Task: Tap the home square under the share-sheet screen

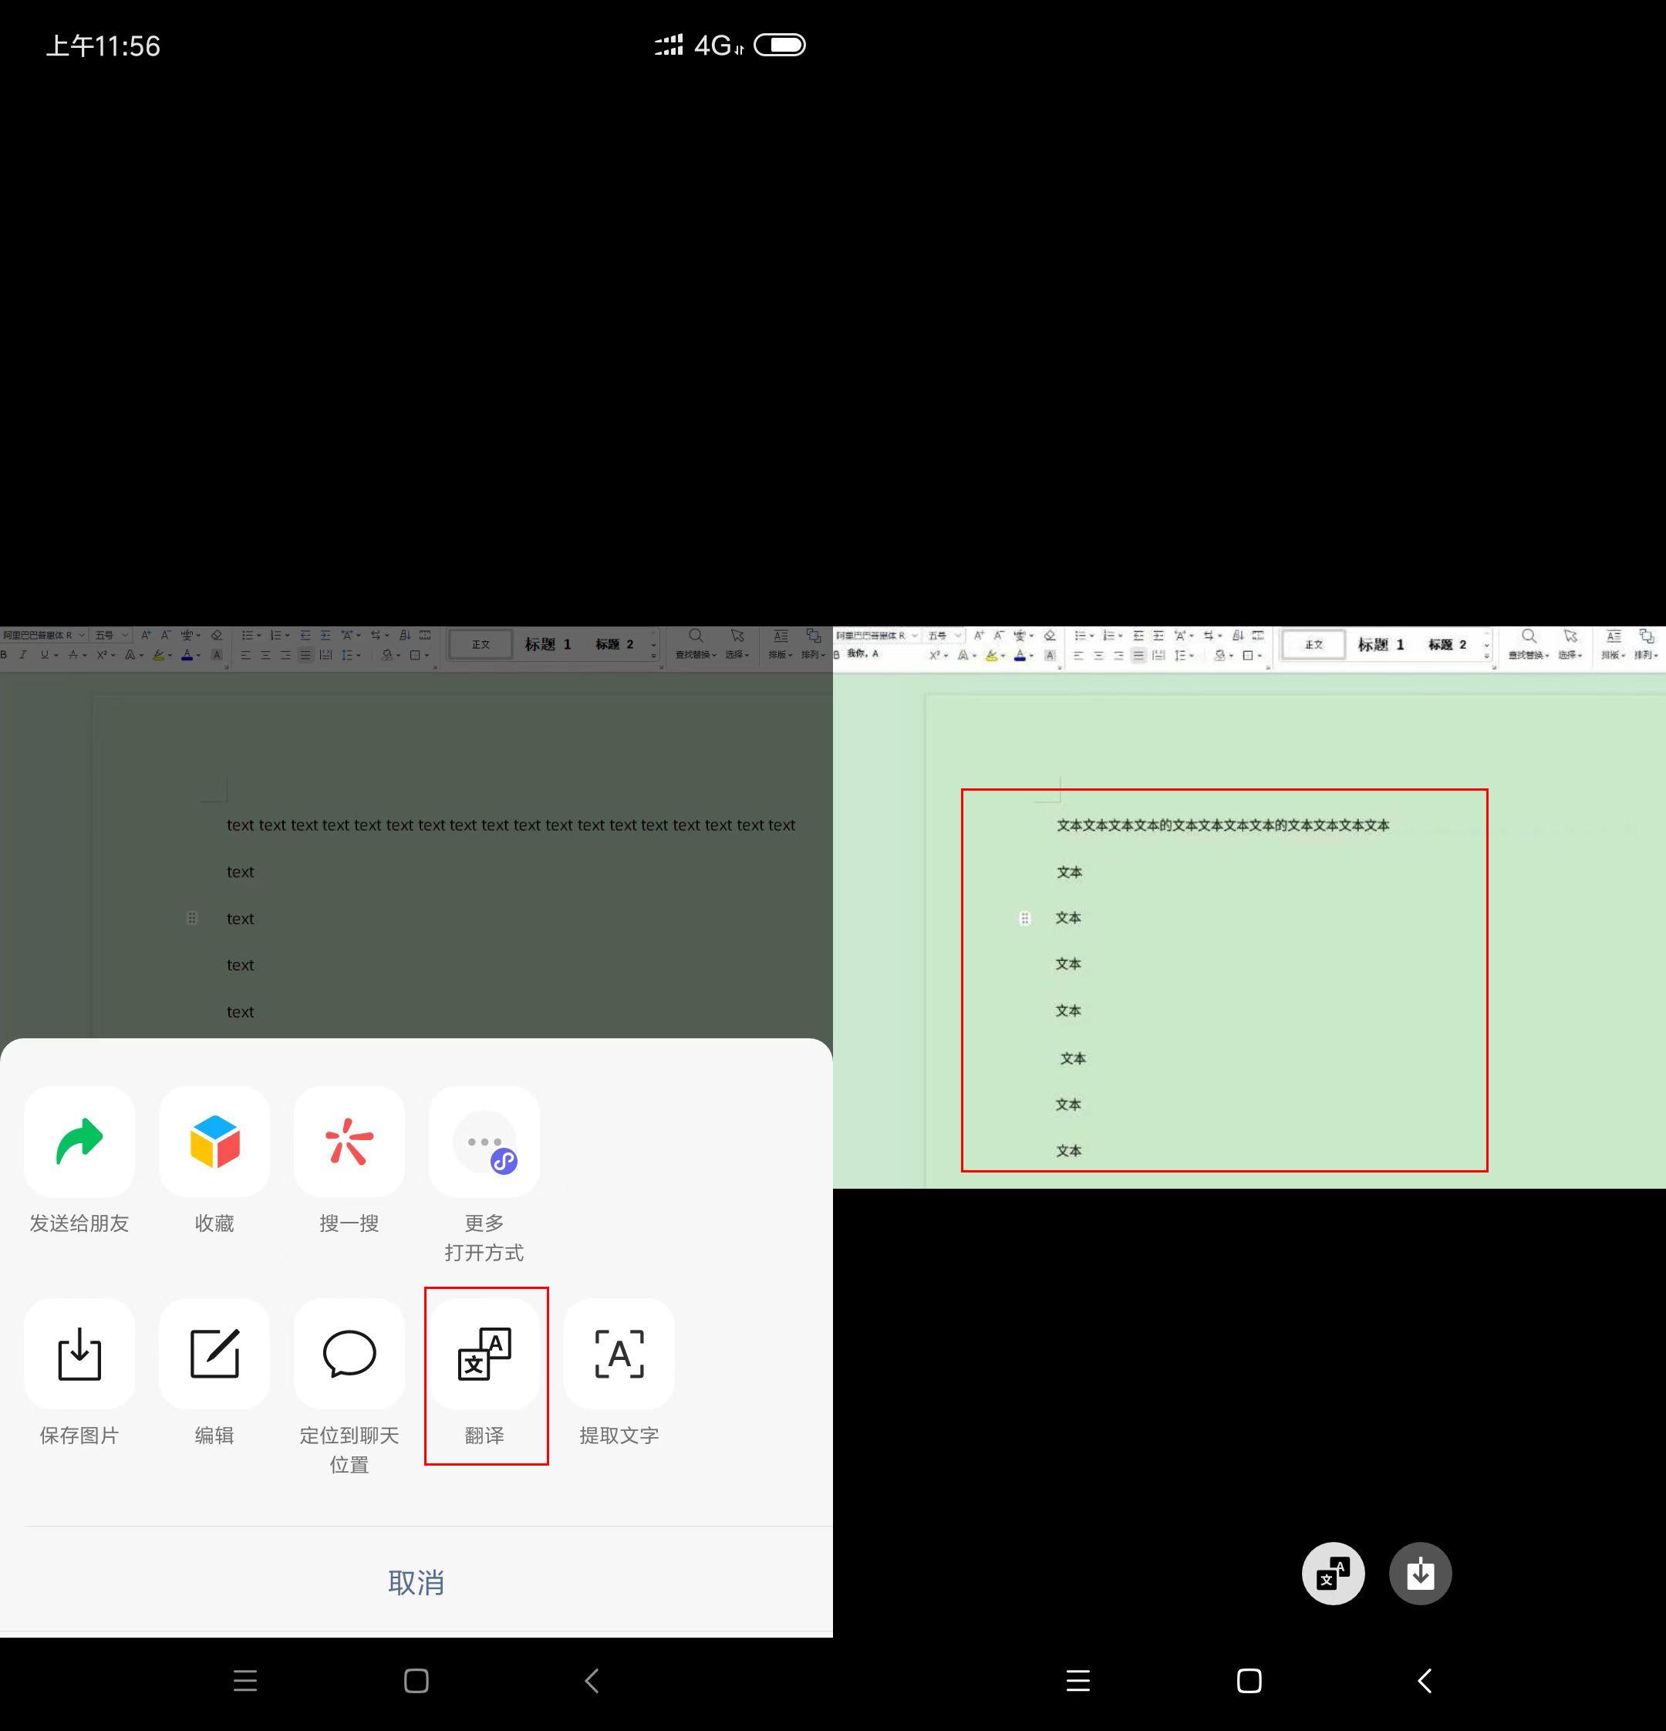Action: coord(416,1681)
